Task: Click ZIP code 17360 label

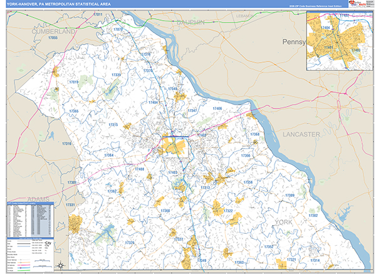Action: 165,211
